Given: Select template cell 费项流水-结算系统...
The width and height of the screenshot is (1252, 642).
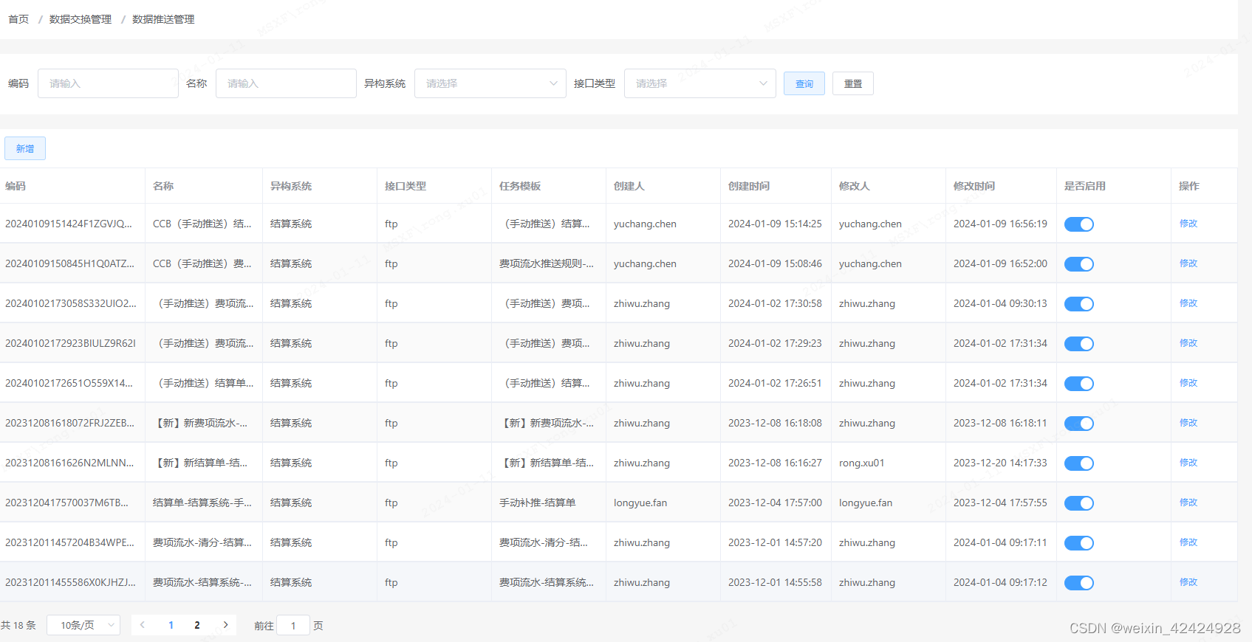Looking at the screenshot, I should [x=547, y=582].
